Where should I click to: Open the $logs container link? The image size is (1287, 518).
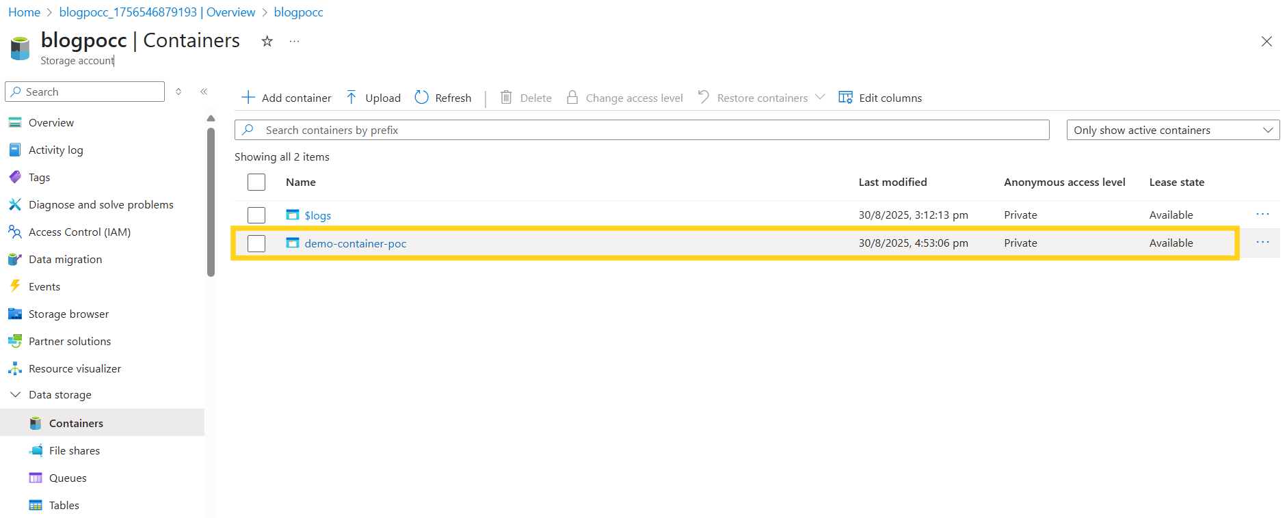coord(318,215)
